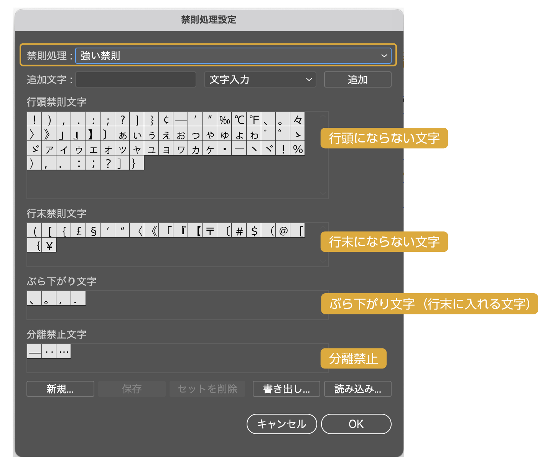Select the 】 closing bracket cell
Screen dimensions: 550x466
[93, 134]
